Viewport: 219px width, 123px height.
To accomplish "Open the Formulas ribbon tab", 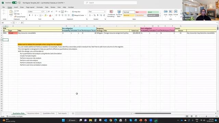I will [x=40, y=7].
